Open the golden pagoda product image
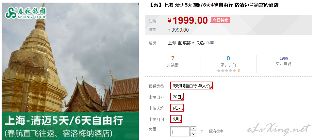The width and height of the screenshot is (314, 140). (x=70, y=58)
